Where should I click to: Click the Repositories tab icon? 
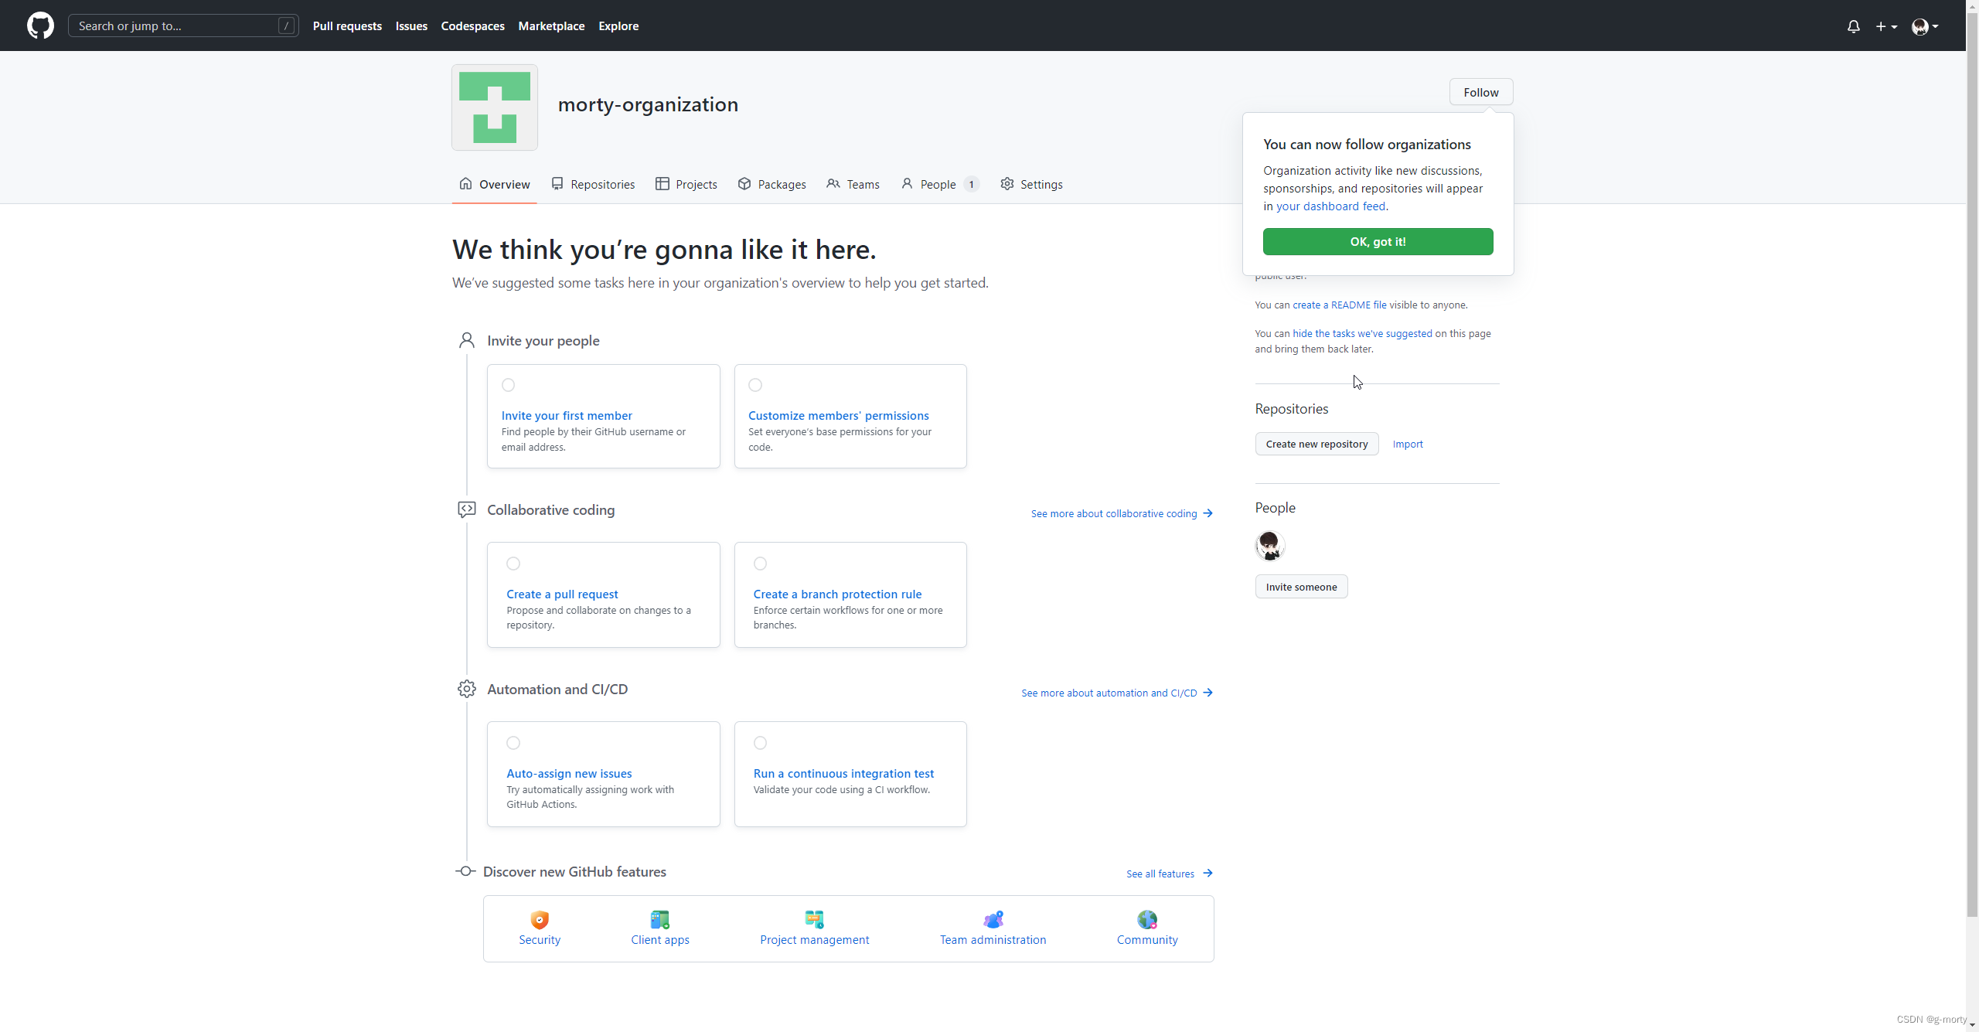557,183
